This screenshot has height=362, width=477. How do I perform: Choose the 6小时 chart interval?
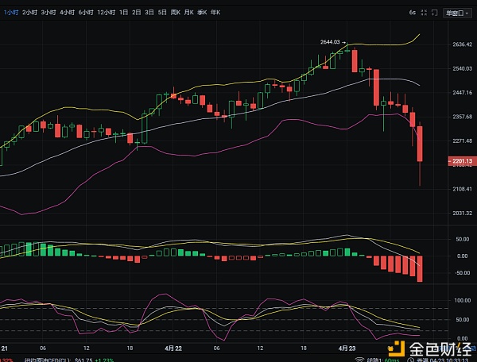pos(86,13)
